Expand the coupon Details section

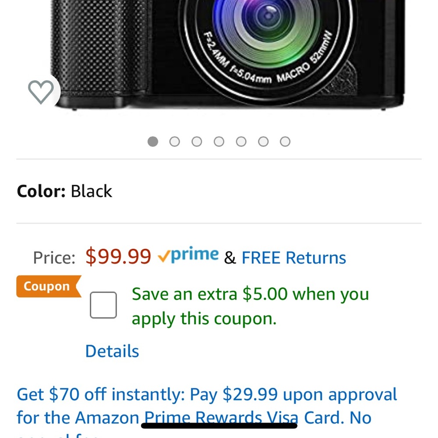click(x=112, y=350)
